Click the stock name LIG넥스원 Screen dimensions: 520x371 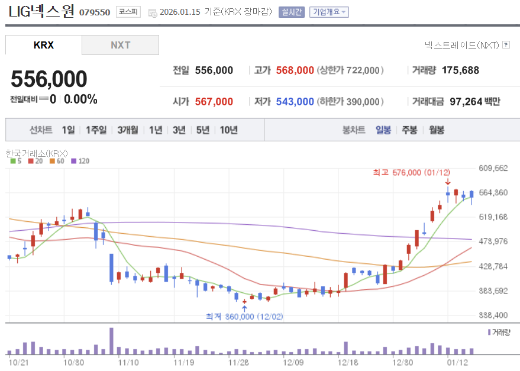pos(41,11)
